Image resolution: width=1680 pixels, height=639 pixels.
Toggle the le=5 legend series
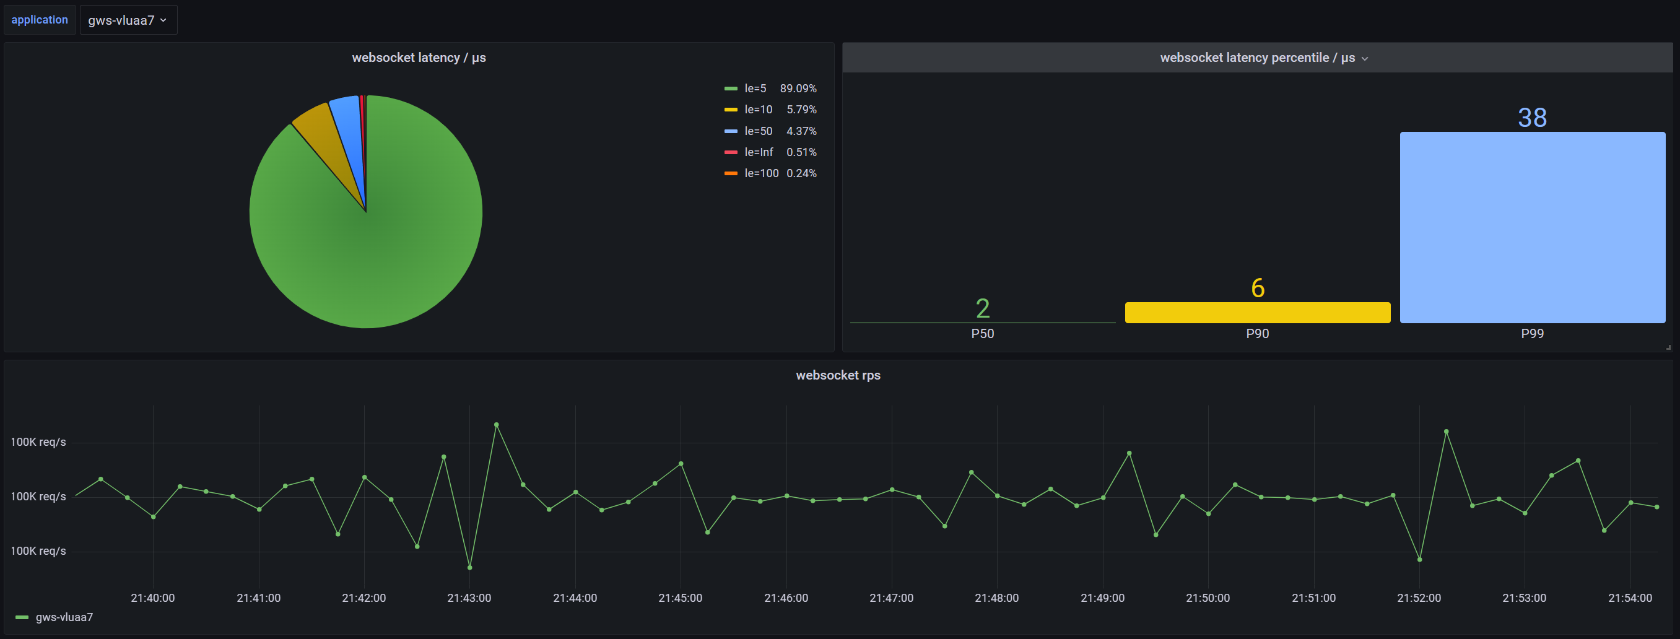[x=755, y=89]
